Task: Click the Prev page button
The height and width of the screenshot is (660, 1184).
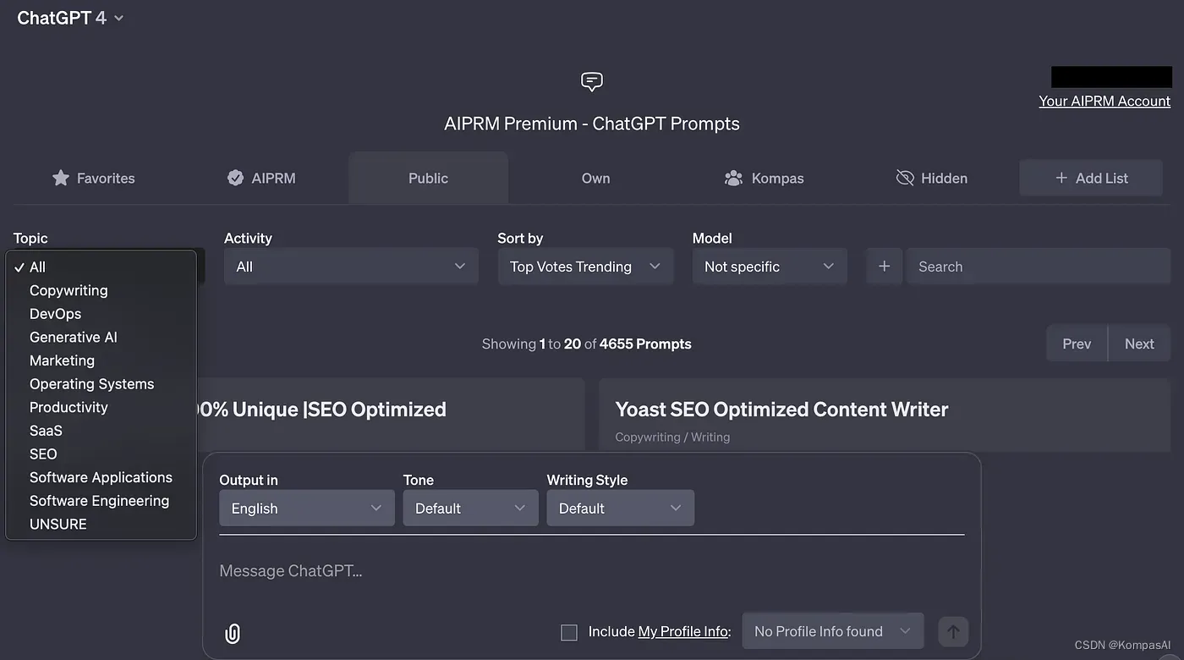Action: point(1077,344)
